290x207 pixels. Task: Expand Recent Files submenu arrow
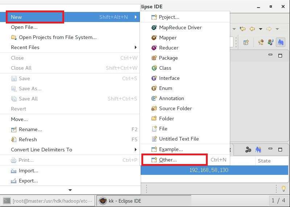(136, 47)
